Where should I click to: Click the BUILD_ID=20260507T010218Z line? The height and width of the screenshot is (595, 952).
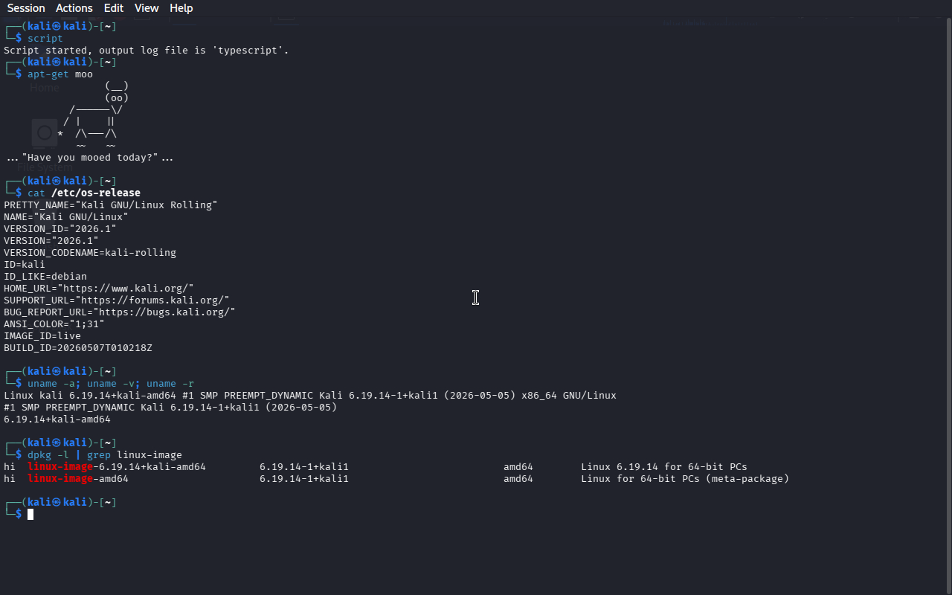click(x=78, y=348)
